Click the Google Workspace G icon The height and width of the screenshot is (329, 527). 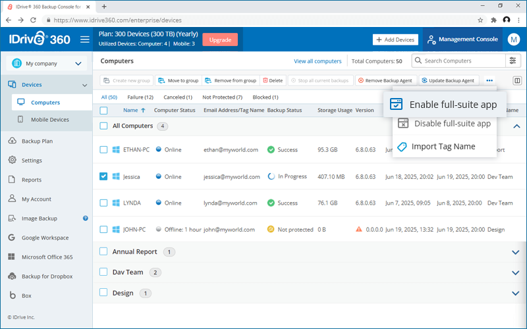(12, 238)
